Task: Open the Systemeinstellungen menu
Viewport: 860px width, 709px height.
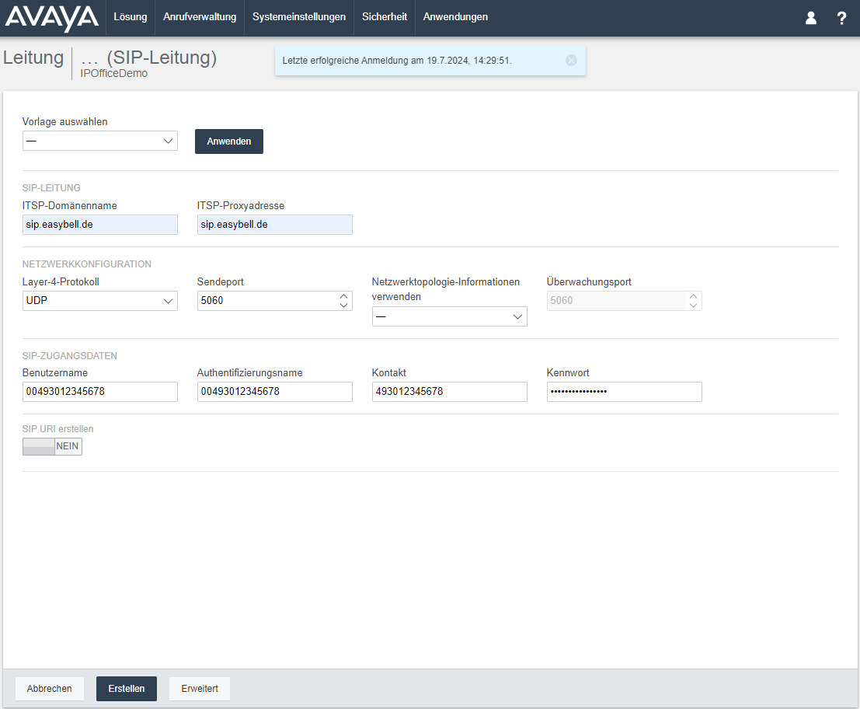Action: pyautogui.click(x=299, y=17)
